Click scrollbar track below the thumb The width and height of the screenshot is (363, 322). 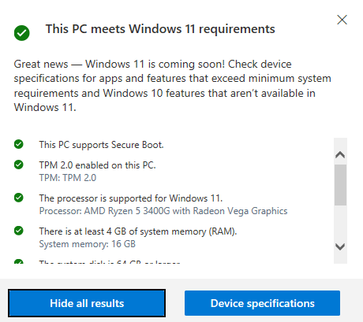tap(340, 223)
